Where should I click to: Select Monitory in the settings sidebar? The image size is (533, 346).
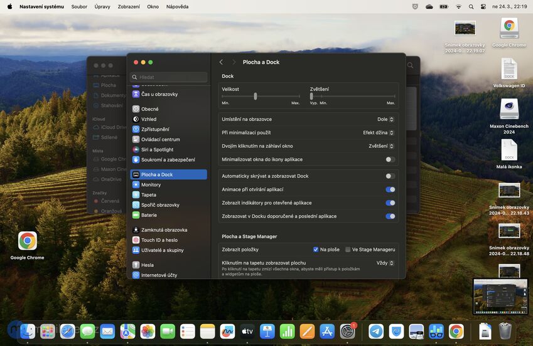pyautogui.click(x=151, y=185)
